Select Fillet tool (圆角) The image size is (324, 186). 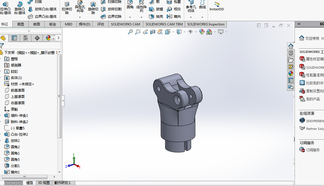[130, 5]
